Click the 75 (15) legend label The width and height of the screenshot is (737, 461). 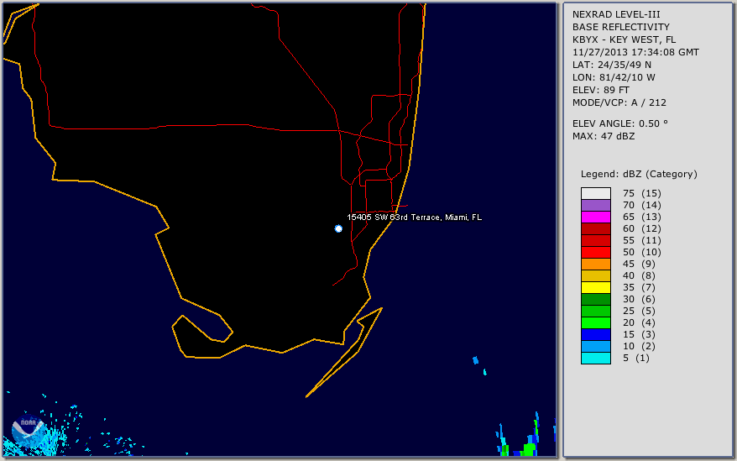[642, 193]
